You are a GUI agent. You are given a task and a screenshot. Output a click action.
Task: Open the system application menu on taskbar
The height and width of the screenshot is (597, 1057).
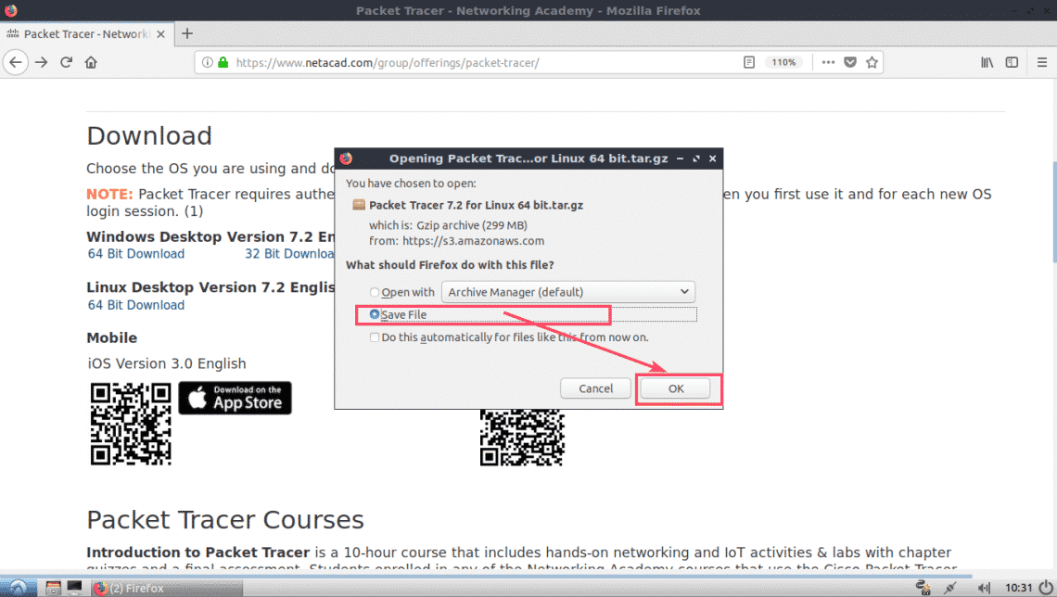click(x=18, y=588)
